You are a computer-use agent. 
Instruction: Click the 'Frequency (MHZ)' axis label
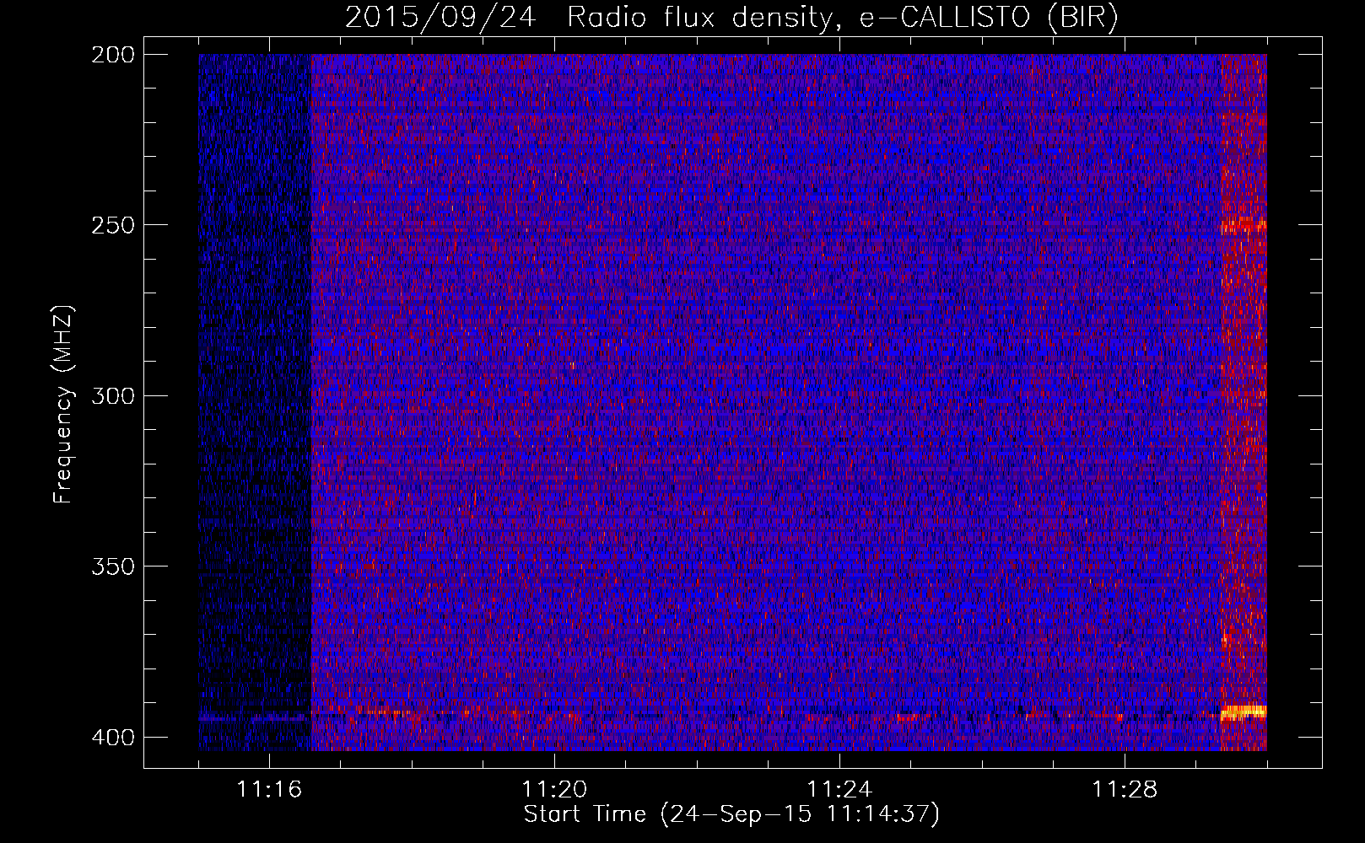[63, 404]
